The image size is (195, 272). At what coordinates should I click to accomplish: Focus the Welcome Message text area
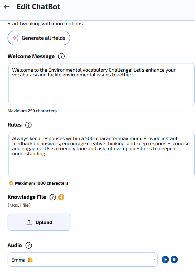(x=101, y=84)
